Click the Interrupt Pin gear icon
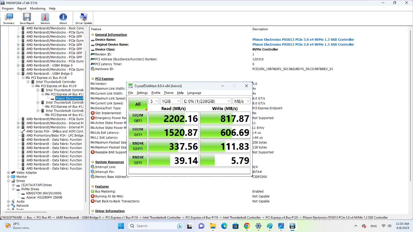The height and width of the screenshot is (232, 413). (93, 172)
